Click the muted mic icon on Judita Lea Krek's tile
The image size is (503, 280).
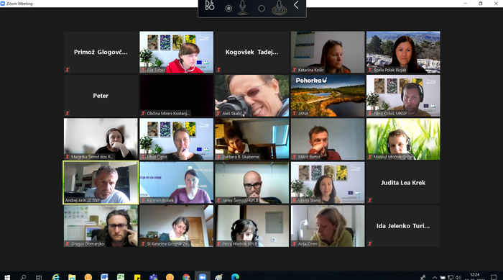(x=370, y=200)
